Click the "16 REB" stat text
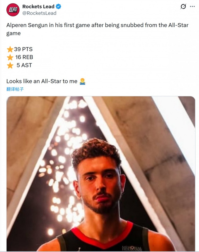199x252 pixels. 24,57
